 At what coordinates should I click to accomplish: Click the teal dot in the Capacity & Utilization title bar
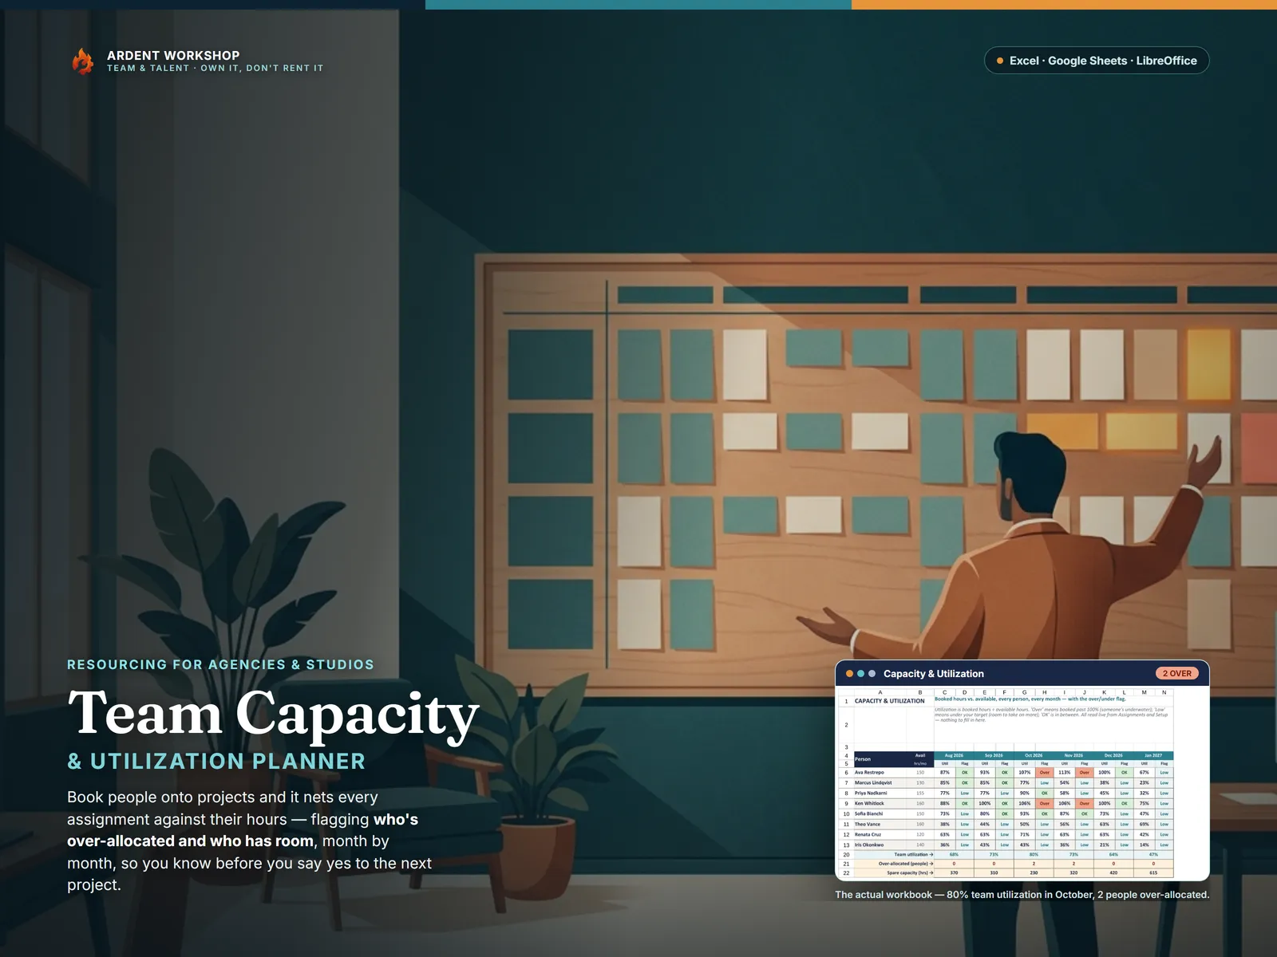pyautogui.click(x=860, y=674)
